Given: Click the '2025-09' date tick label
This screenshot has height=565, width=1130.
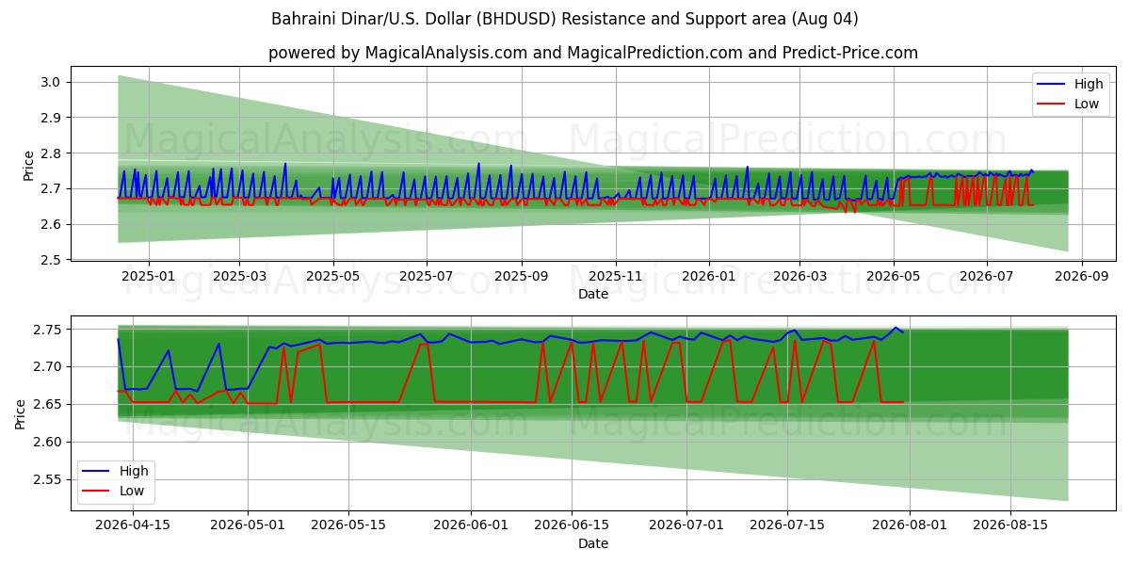Looking at the screenshot, I should 522,277.
